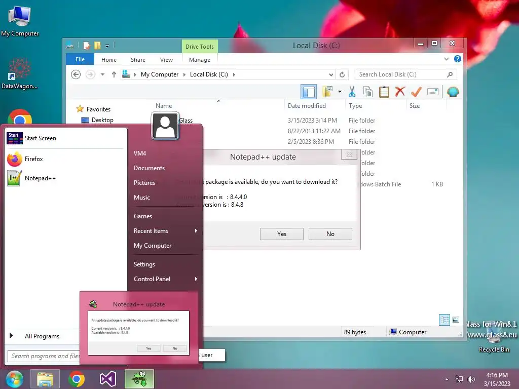Click the Start orb on taskbar

[x=14, y=379]
